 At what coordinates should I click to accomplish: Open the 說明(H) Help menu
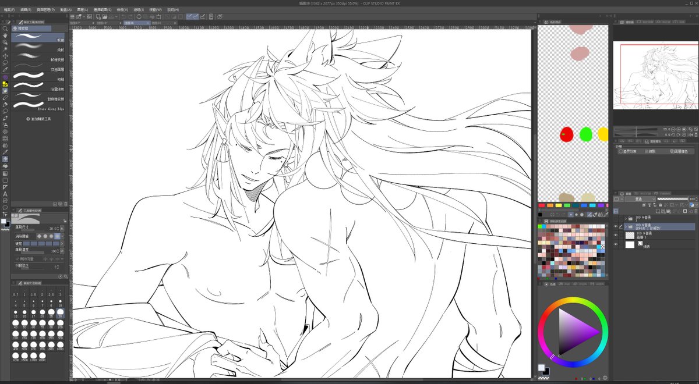tap(173, 10)
